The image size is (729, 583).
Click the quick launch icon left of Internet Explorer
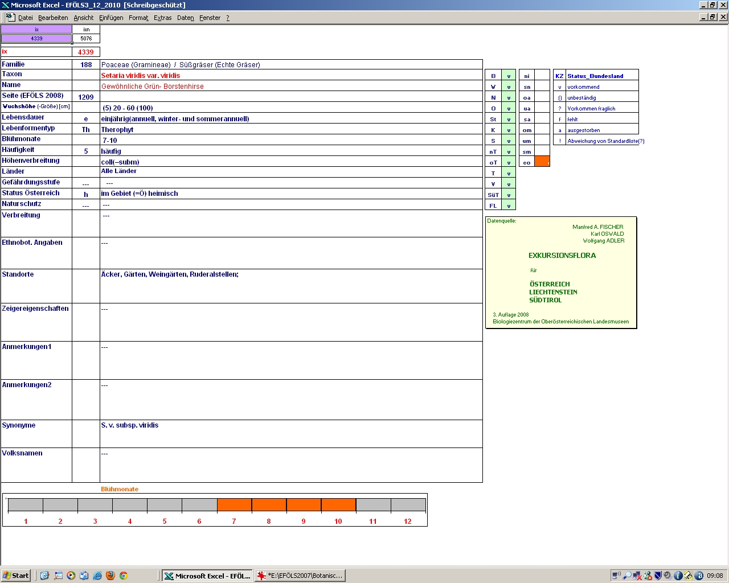84,576
